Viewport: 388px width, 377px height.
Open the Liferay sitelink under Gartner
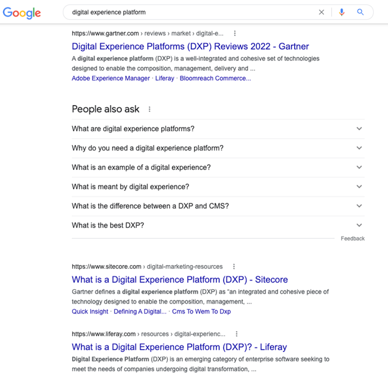(165, 78)
